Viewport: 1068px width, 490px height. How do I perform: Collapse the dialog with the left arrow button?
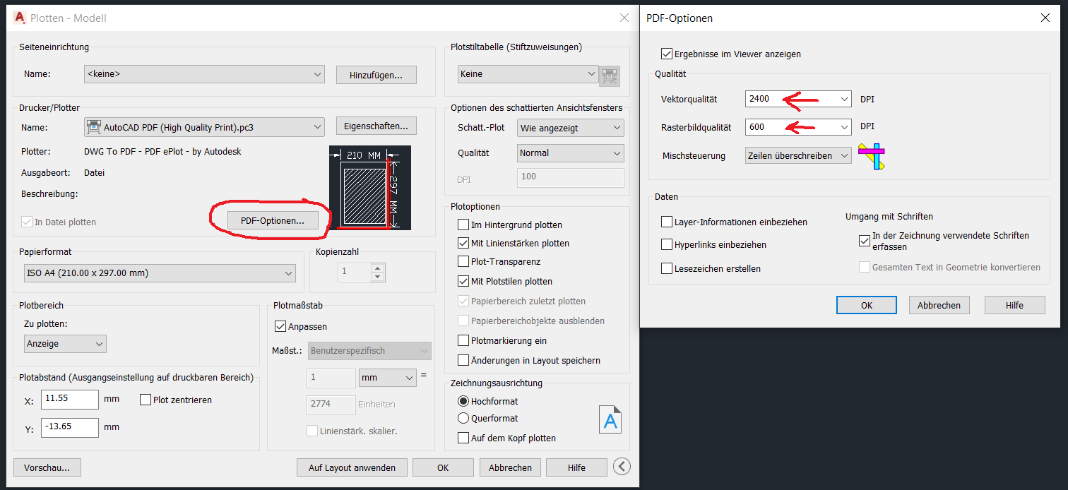tap(621, 467)
